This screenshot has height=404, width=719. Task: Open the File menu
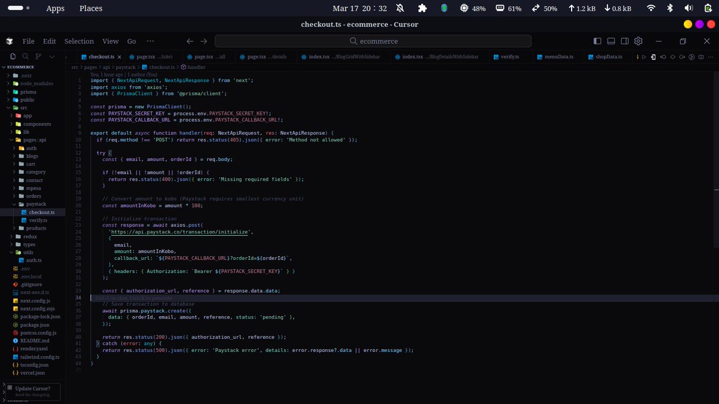click(x=28, y=41)
